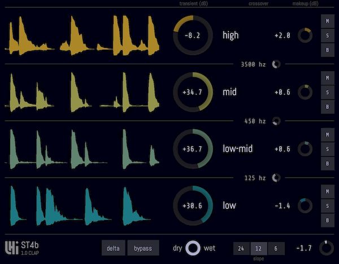Click the low-mid transient knob +36.7

193,149
